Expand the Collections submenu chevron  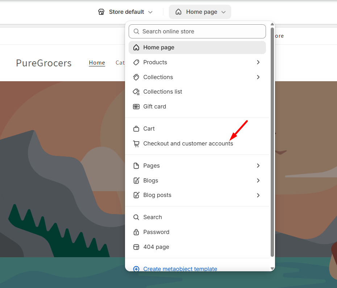click(258, 77)
